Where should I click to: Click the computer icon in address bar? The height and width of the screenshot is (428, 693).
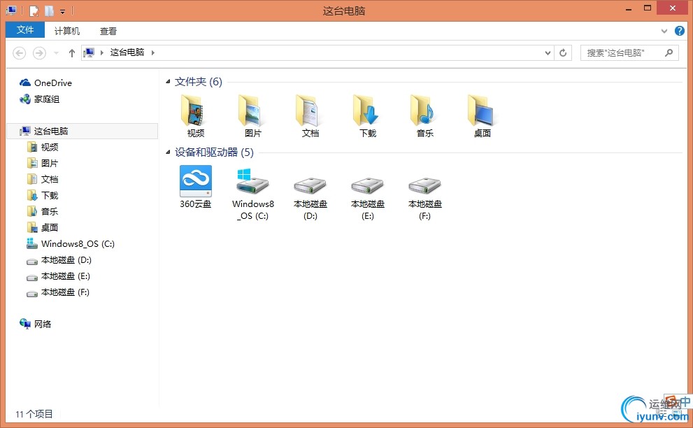pos(89,52)
